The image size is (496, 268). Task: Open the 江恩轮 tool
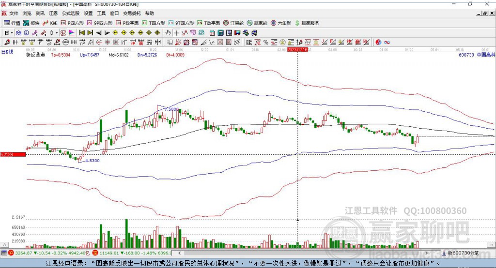(233, 23)
